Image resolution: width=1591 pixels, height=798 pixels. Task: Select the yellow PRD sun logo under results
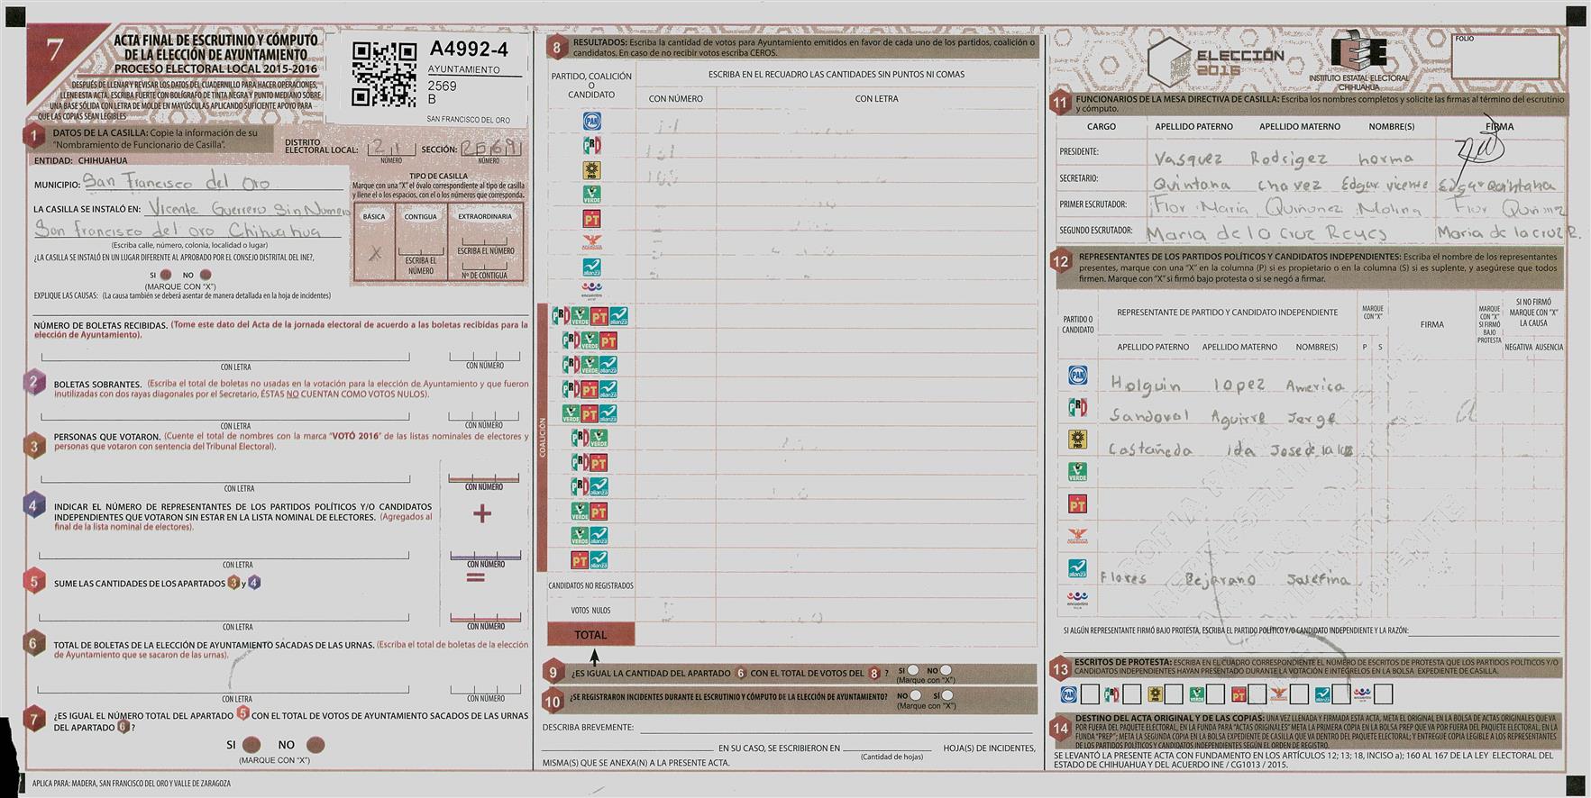591,170
